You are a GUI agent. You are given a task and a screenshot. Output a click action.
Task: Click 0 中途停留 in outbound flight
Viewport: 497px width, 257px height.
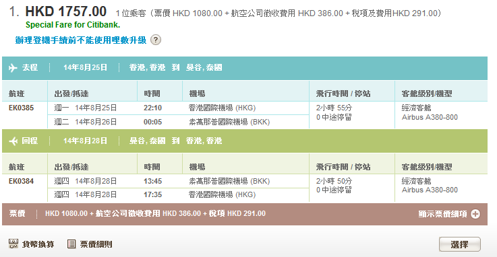(x=334, y=117)
